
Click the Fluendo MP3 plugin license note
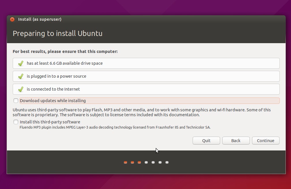tap(115, 127)
